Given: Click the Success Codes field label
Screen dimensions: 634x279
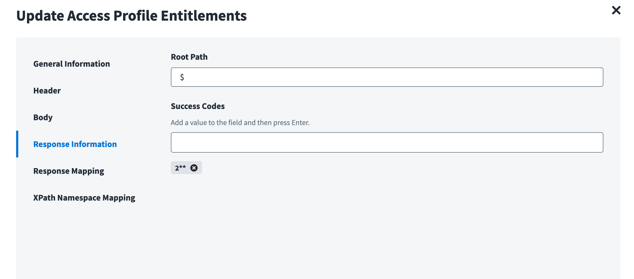Looking at the screenshot, I should (198, 106).
